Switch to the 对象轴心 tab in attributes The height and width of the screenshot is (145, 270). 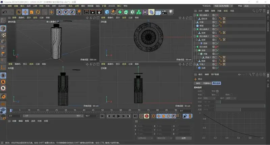coord(207,83)
